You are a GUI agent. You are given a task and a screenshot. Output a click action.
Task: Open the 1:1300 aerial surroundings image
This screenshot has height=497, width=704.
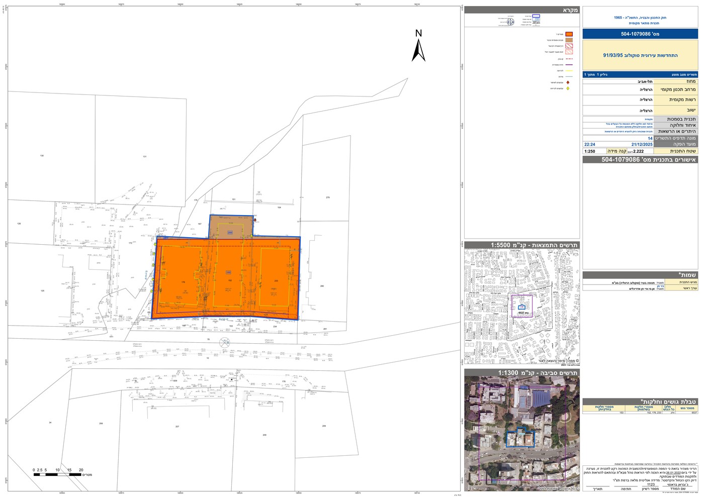pos(521,434)
